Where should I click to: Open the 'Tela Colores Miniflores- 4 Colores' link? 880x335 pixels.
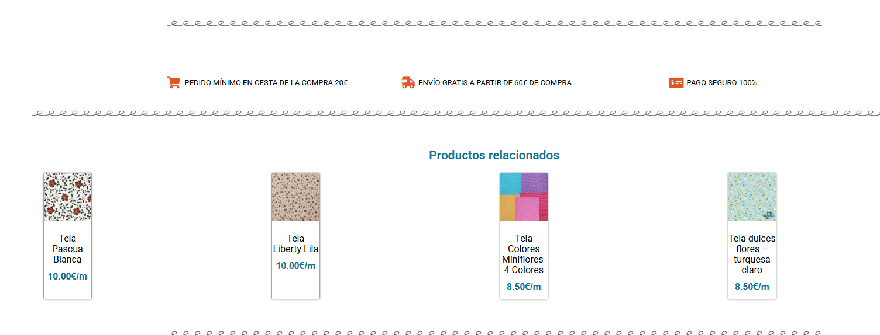(x=524, y=254)
